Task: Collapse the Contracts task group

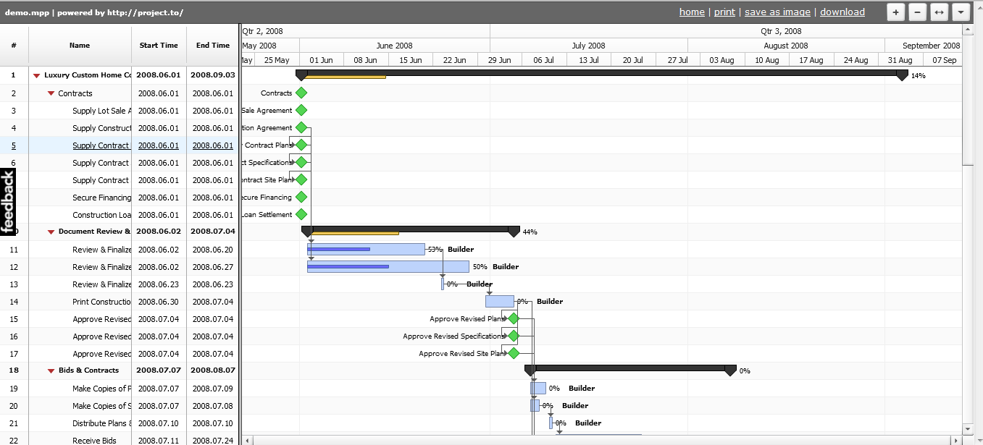Action: point(50,93)
